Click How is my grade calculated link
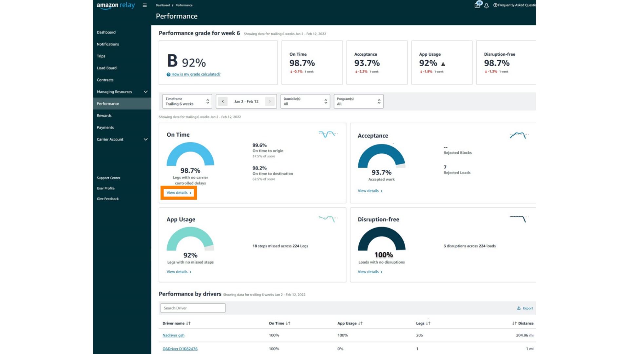The height and width of the screenshot is (354, 629). tap(196, 74)
